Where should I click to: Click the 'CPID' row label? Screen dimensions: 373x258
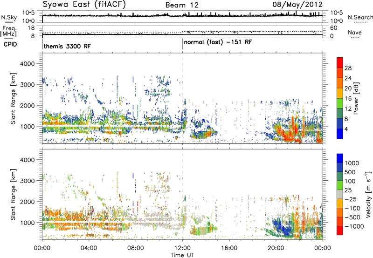(x=10, y=44)
